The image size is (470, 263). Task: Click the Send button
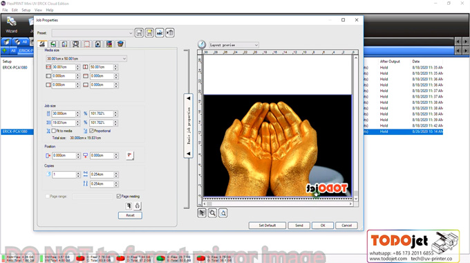[x=299, y=226]
